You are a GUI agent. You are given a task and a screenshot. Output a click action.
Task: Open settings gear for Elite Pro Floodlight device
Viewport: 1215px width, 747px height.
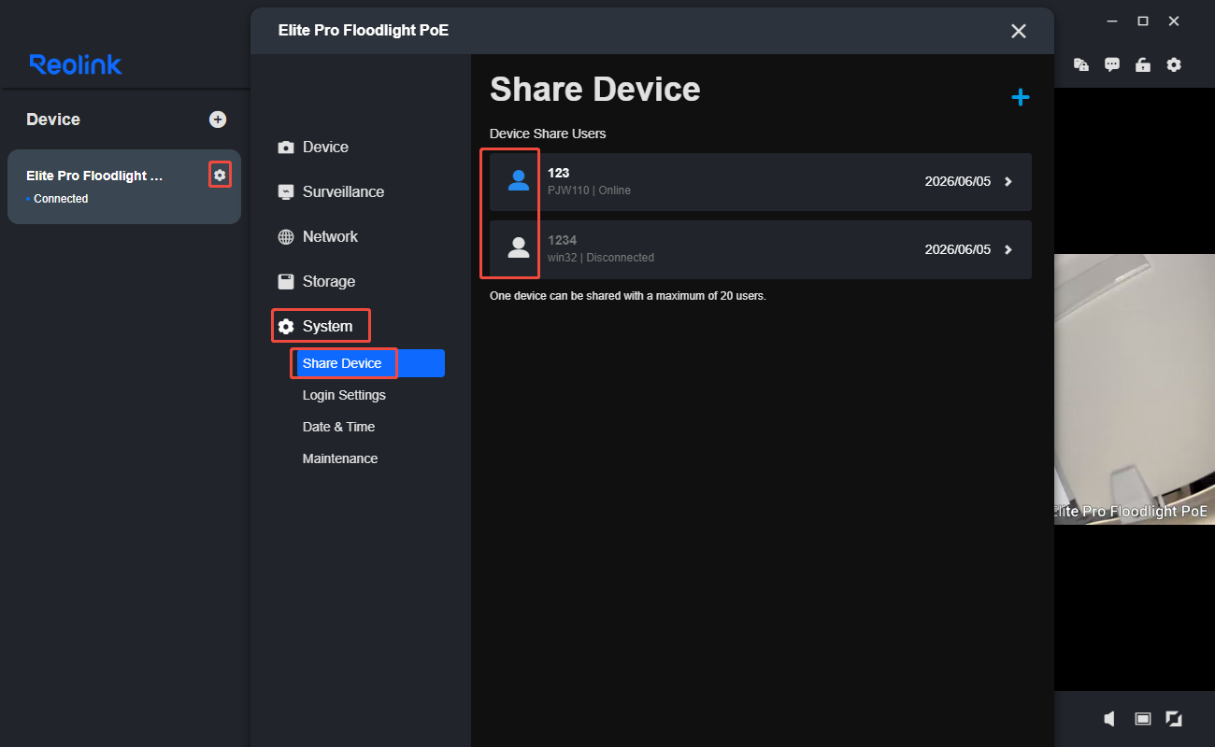pos(220,175)
